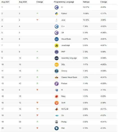Viewport: 118px width, 132px height.
Task: Click the Prolog owl icon
Action: pos(56,122)
